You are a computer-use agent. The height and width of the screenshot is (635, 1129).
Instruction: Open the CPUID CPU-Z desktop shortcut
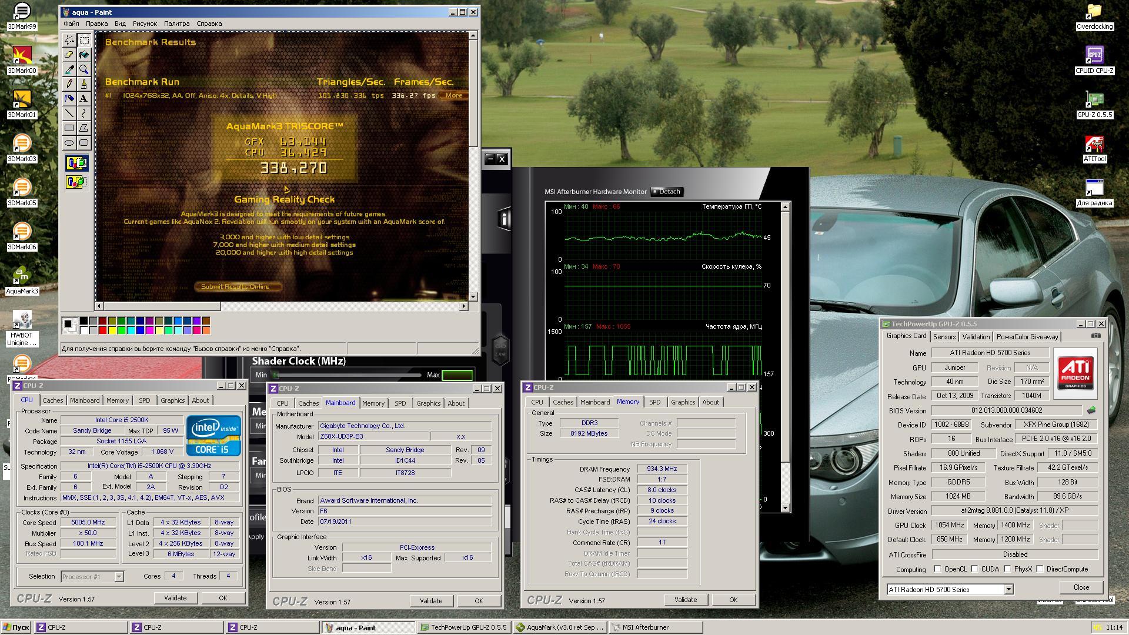click(x=1094, y=60)
